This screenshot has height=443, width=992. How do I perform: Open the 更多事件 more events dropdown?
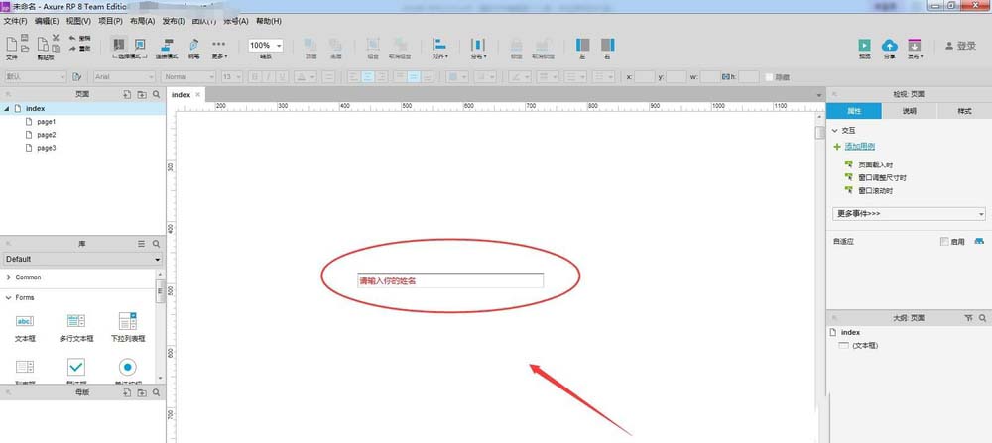pyautogui.click(x=909, y=214)
